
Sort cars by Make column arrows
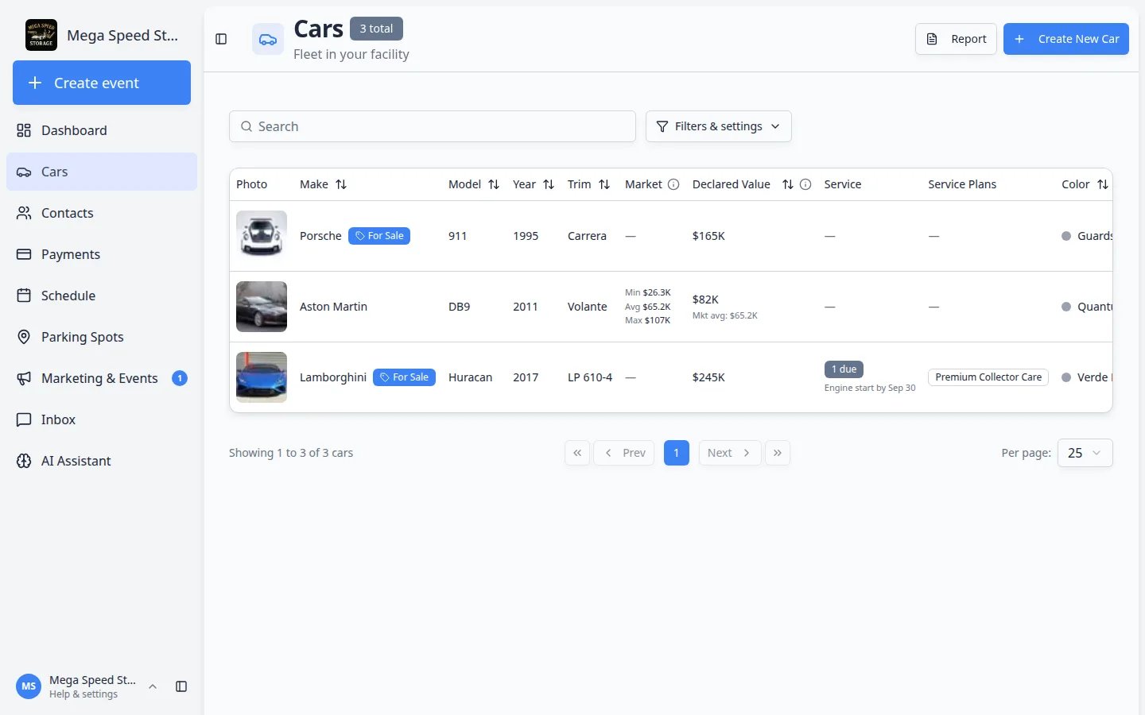tap(341, 184)
